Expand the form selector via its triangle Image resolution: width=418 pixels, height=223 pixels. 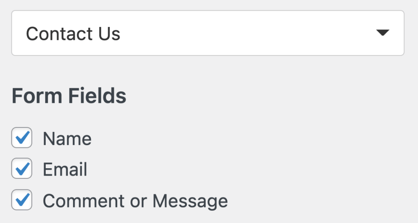(x=382, y=33)
